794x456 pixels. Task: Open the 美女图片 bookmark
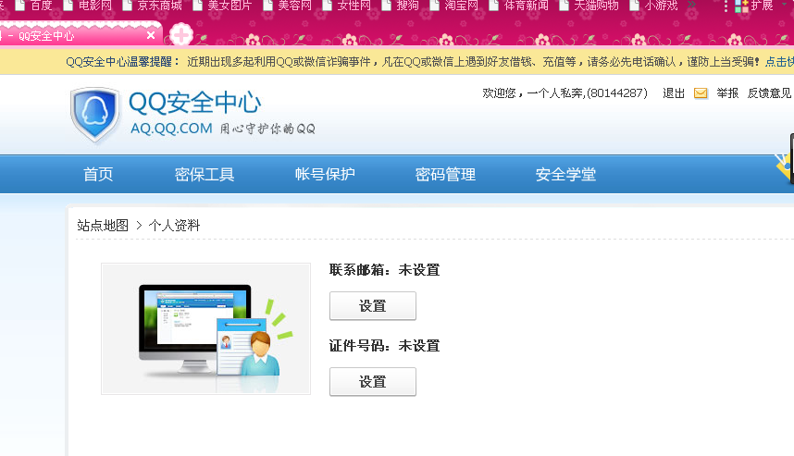(x=223, y=6)
